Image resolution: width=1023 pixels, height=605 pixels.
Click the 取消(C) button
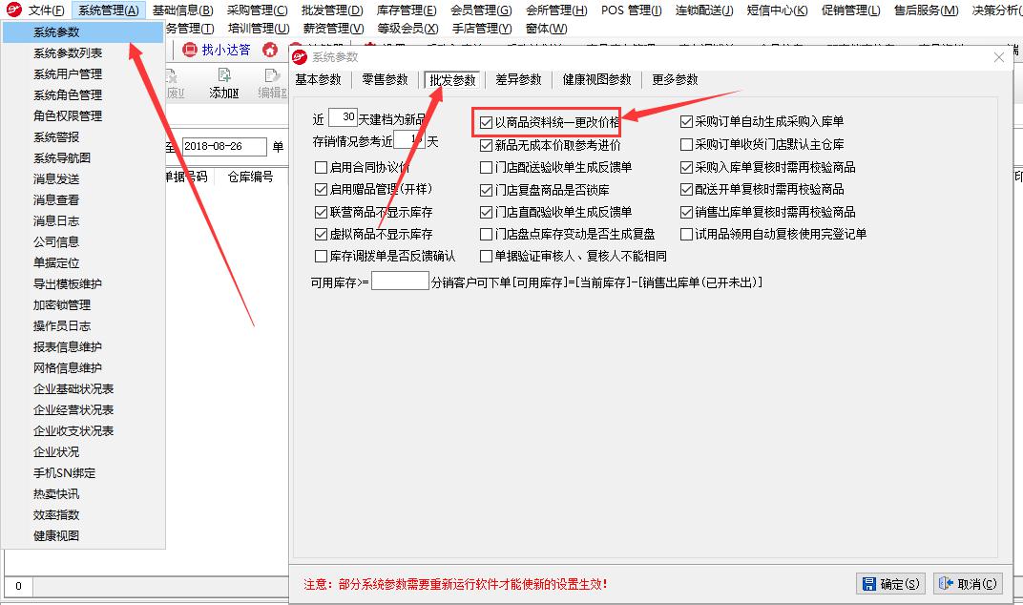point(969,584)
